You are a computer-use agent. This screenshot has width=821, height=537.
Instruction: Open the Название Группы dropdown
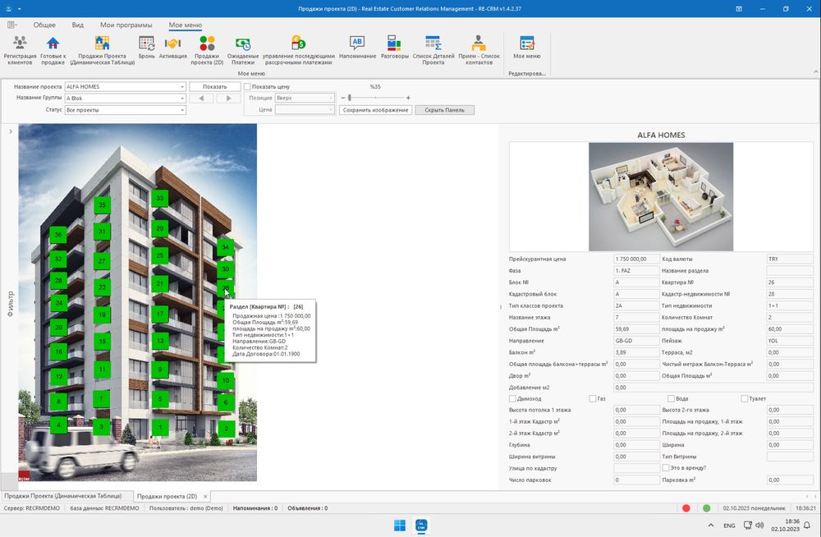click(x=182, y=98)
